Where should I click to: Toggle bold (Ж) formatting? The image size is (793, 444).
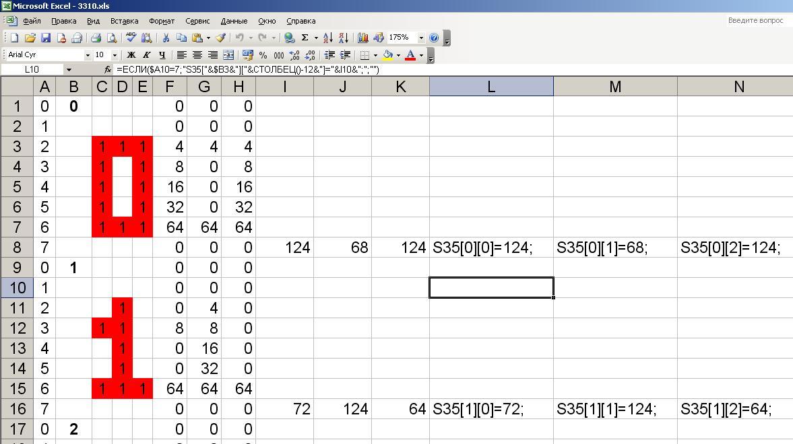[x=131, y=55]
